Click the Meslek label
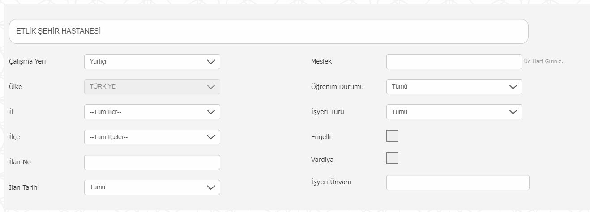 (x=321, y=62)
